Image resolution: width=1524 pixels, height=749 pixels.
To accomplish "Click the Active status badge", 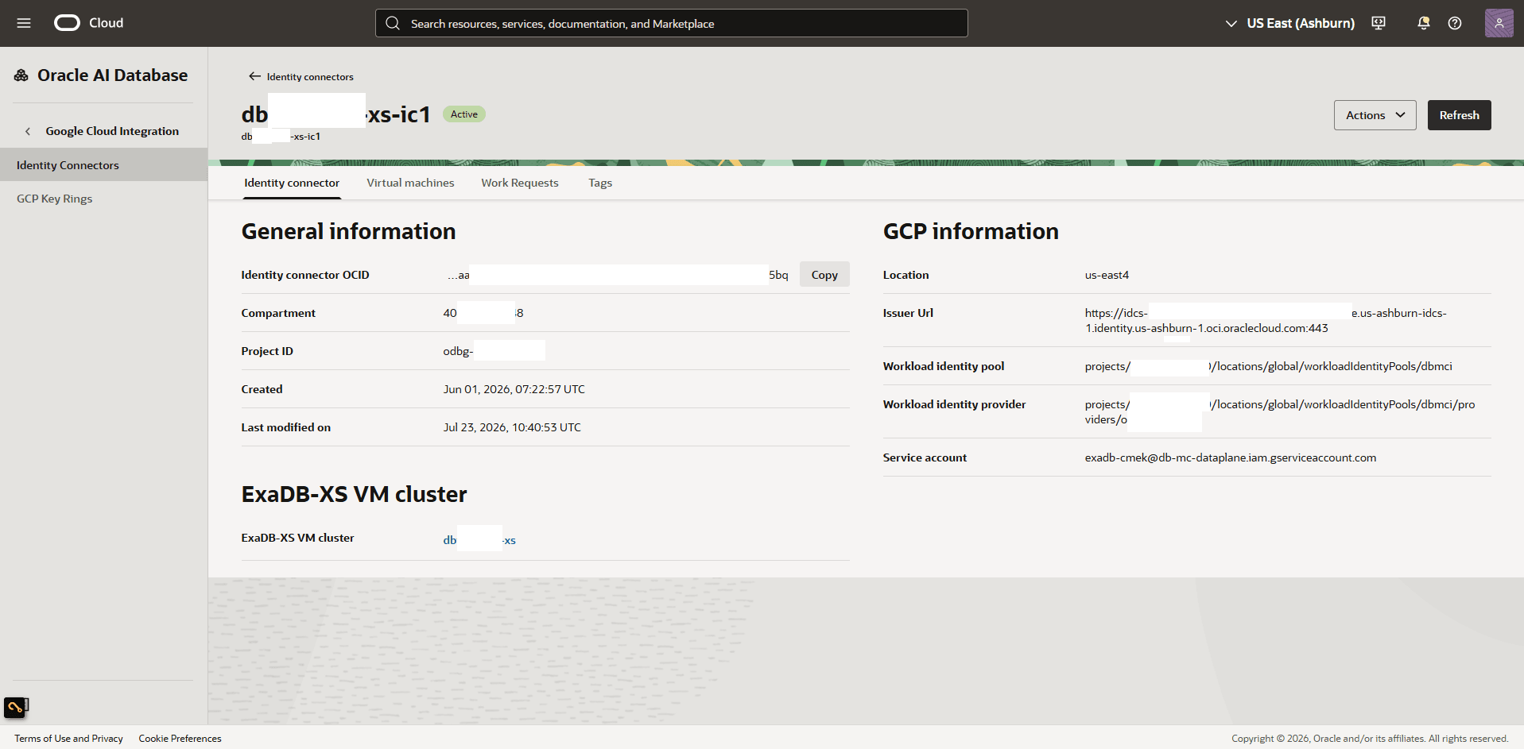I will [464, 114].
